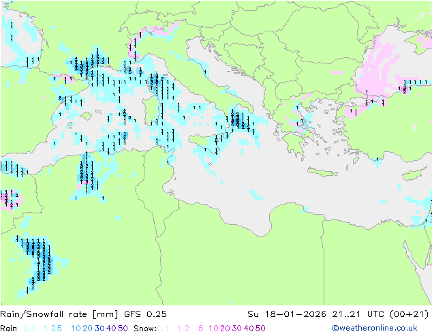The height and width of the screenshot is (334, 432).
Task: Click the weatheronline.co.uk copyright link
Action: tap(375, 328)
